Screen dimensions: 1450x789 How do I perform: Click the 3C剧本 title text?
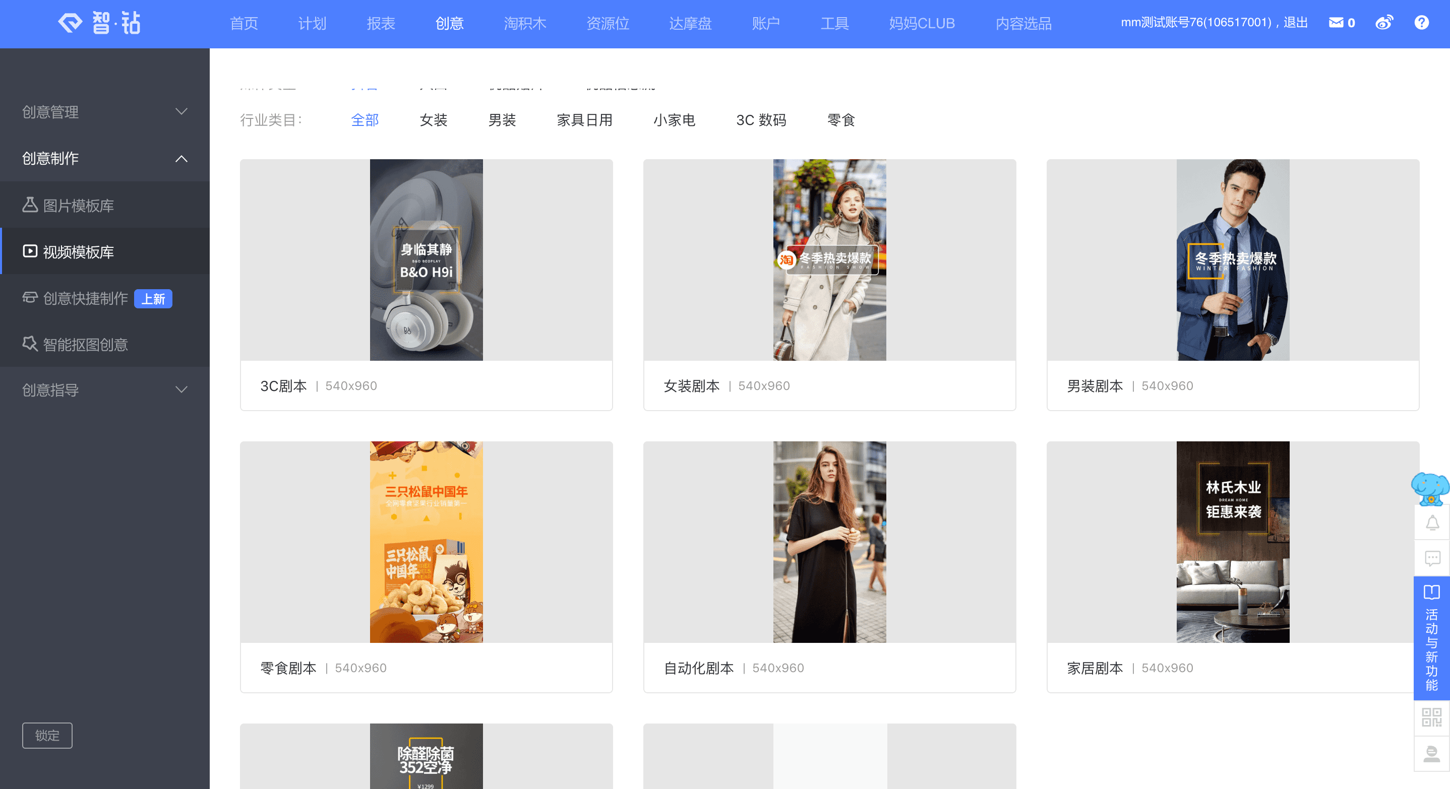(x=283, y=386)
